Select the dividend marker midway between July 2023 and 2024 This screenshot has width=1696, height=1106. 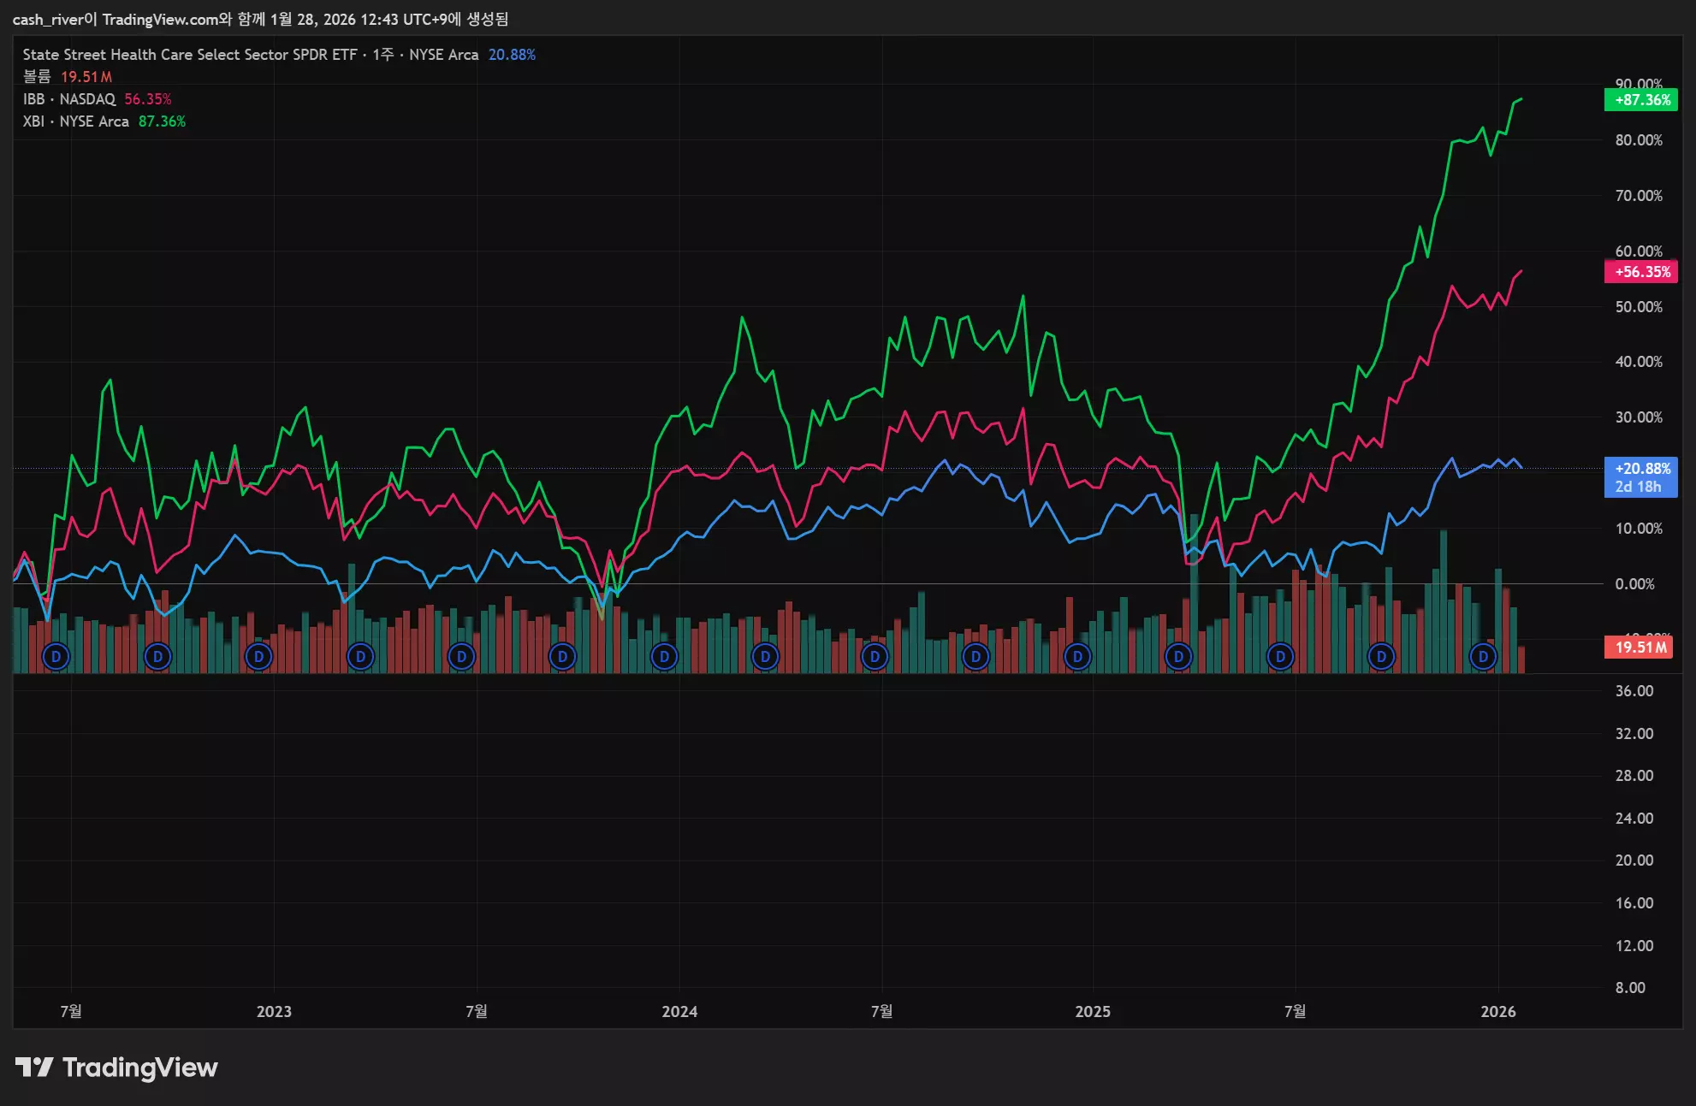[x=562, y=657]
